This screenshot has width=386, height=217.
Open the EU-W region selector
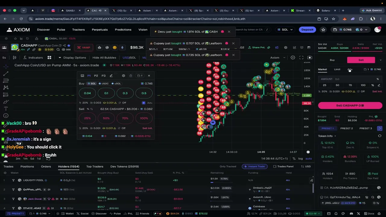click(313, 214)
